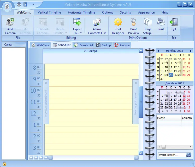Screen dimensions: 195x167
Task: Click the minus zoom button below scheduler
Action: (46, 157)
